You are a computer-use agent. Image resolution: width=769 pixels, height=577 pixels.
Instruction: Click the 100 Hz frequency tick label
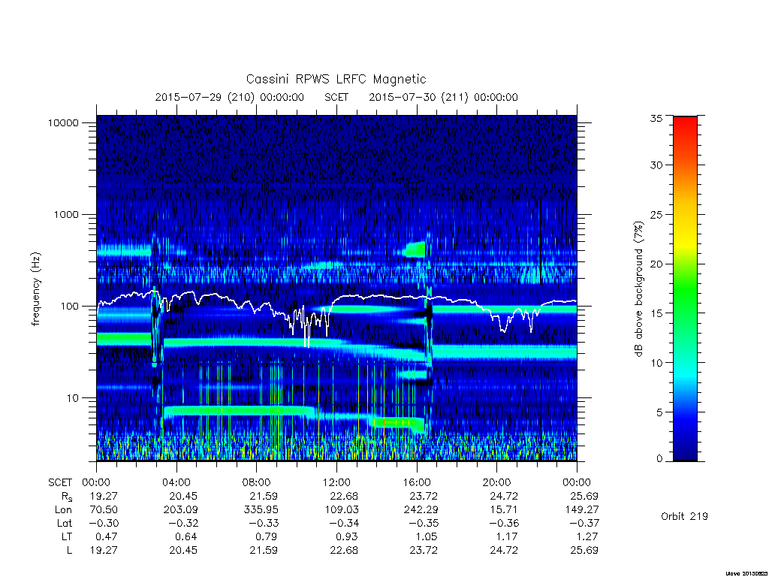pos(69,307)
